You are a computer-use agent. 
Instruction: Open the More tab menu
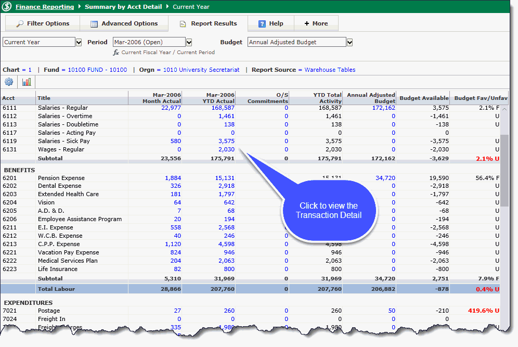tap(316, 23)
